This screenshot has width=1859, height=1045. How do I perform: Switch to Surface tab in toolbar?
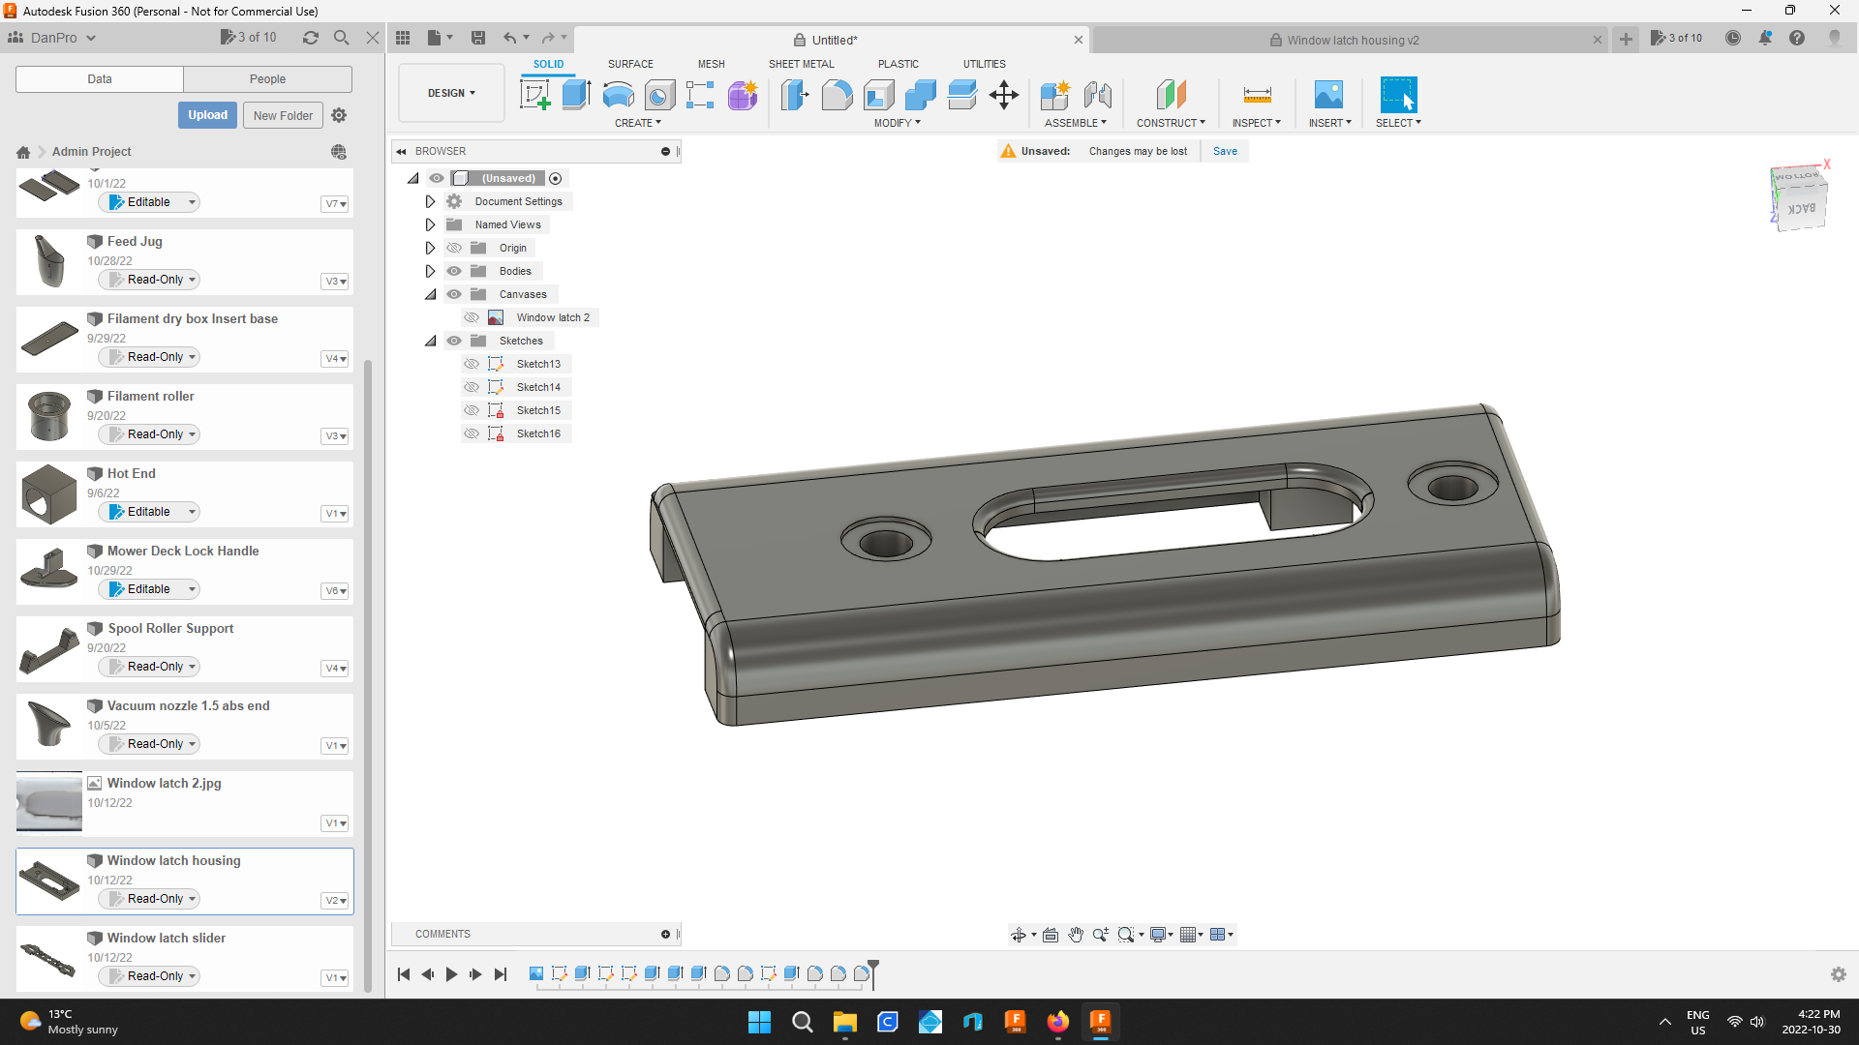point(629,64)
